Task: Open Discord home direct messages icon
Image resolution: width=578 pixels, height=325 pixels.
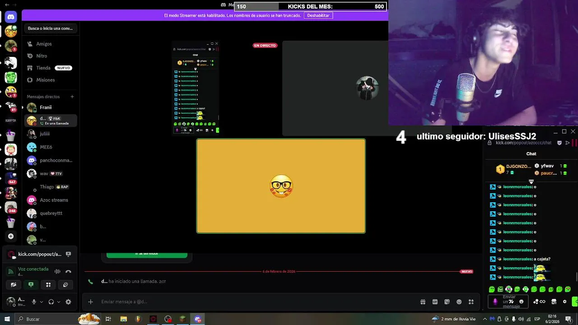Action: [11, 17]
